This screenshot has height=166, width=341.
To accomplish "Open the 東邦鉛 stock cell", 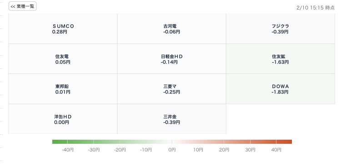I will [63, 89].
